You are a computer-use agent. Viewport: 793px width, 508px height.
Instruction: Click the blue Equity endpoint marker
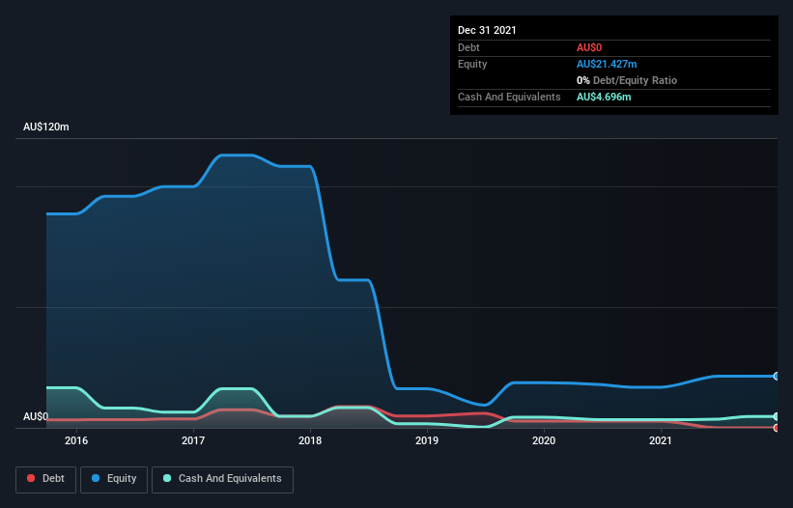777,376
